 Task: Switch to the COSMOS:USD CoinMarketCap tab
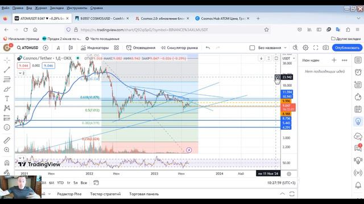click(x=102, y=18)
